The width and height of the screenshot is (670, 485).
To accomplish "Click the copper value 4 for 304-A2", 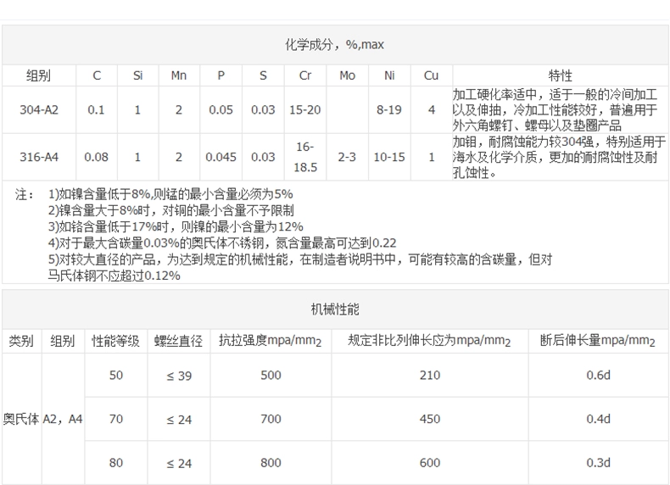I will tap(432, 110).
